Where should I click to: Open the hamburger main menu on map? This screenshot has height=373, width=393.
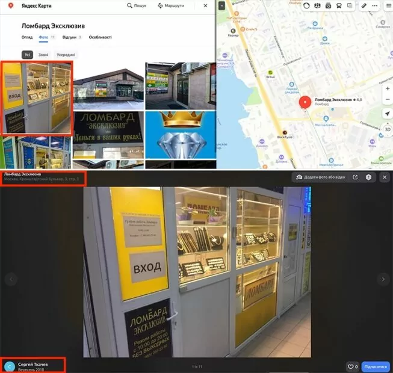(x=389, y=5)
